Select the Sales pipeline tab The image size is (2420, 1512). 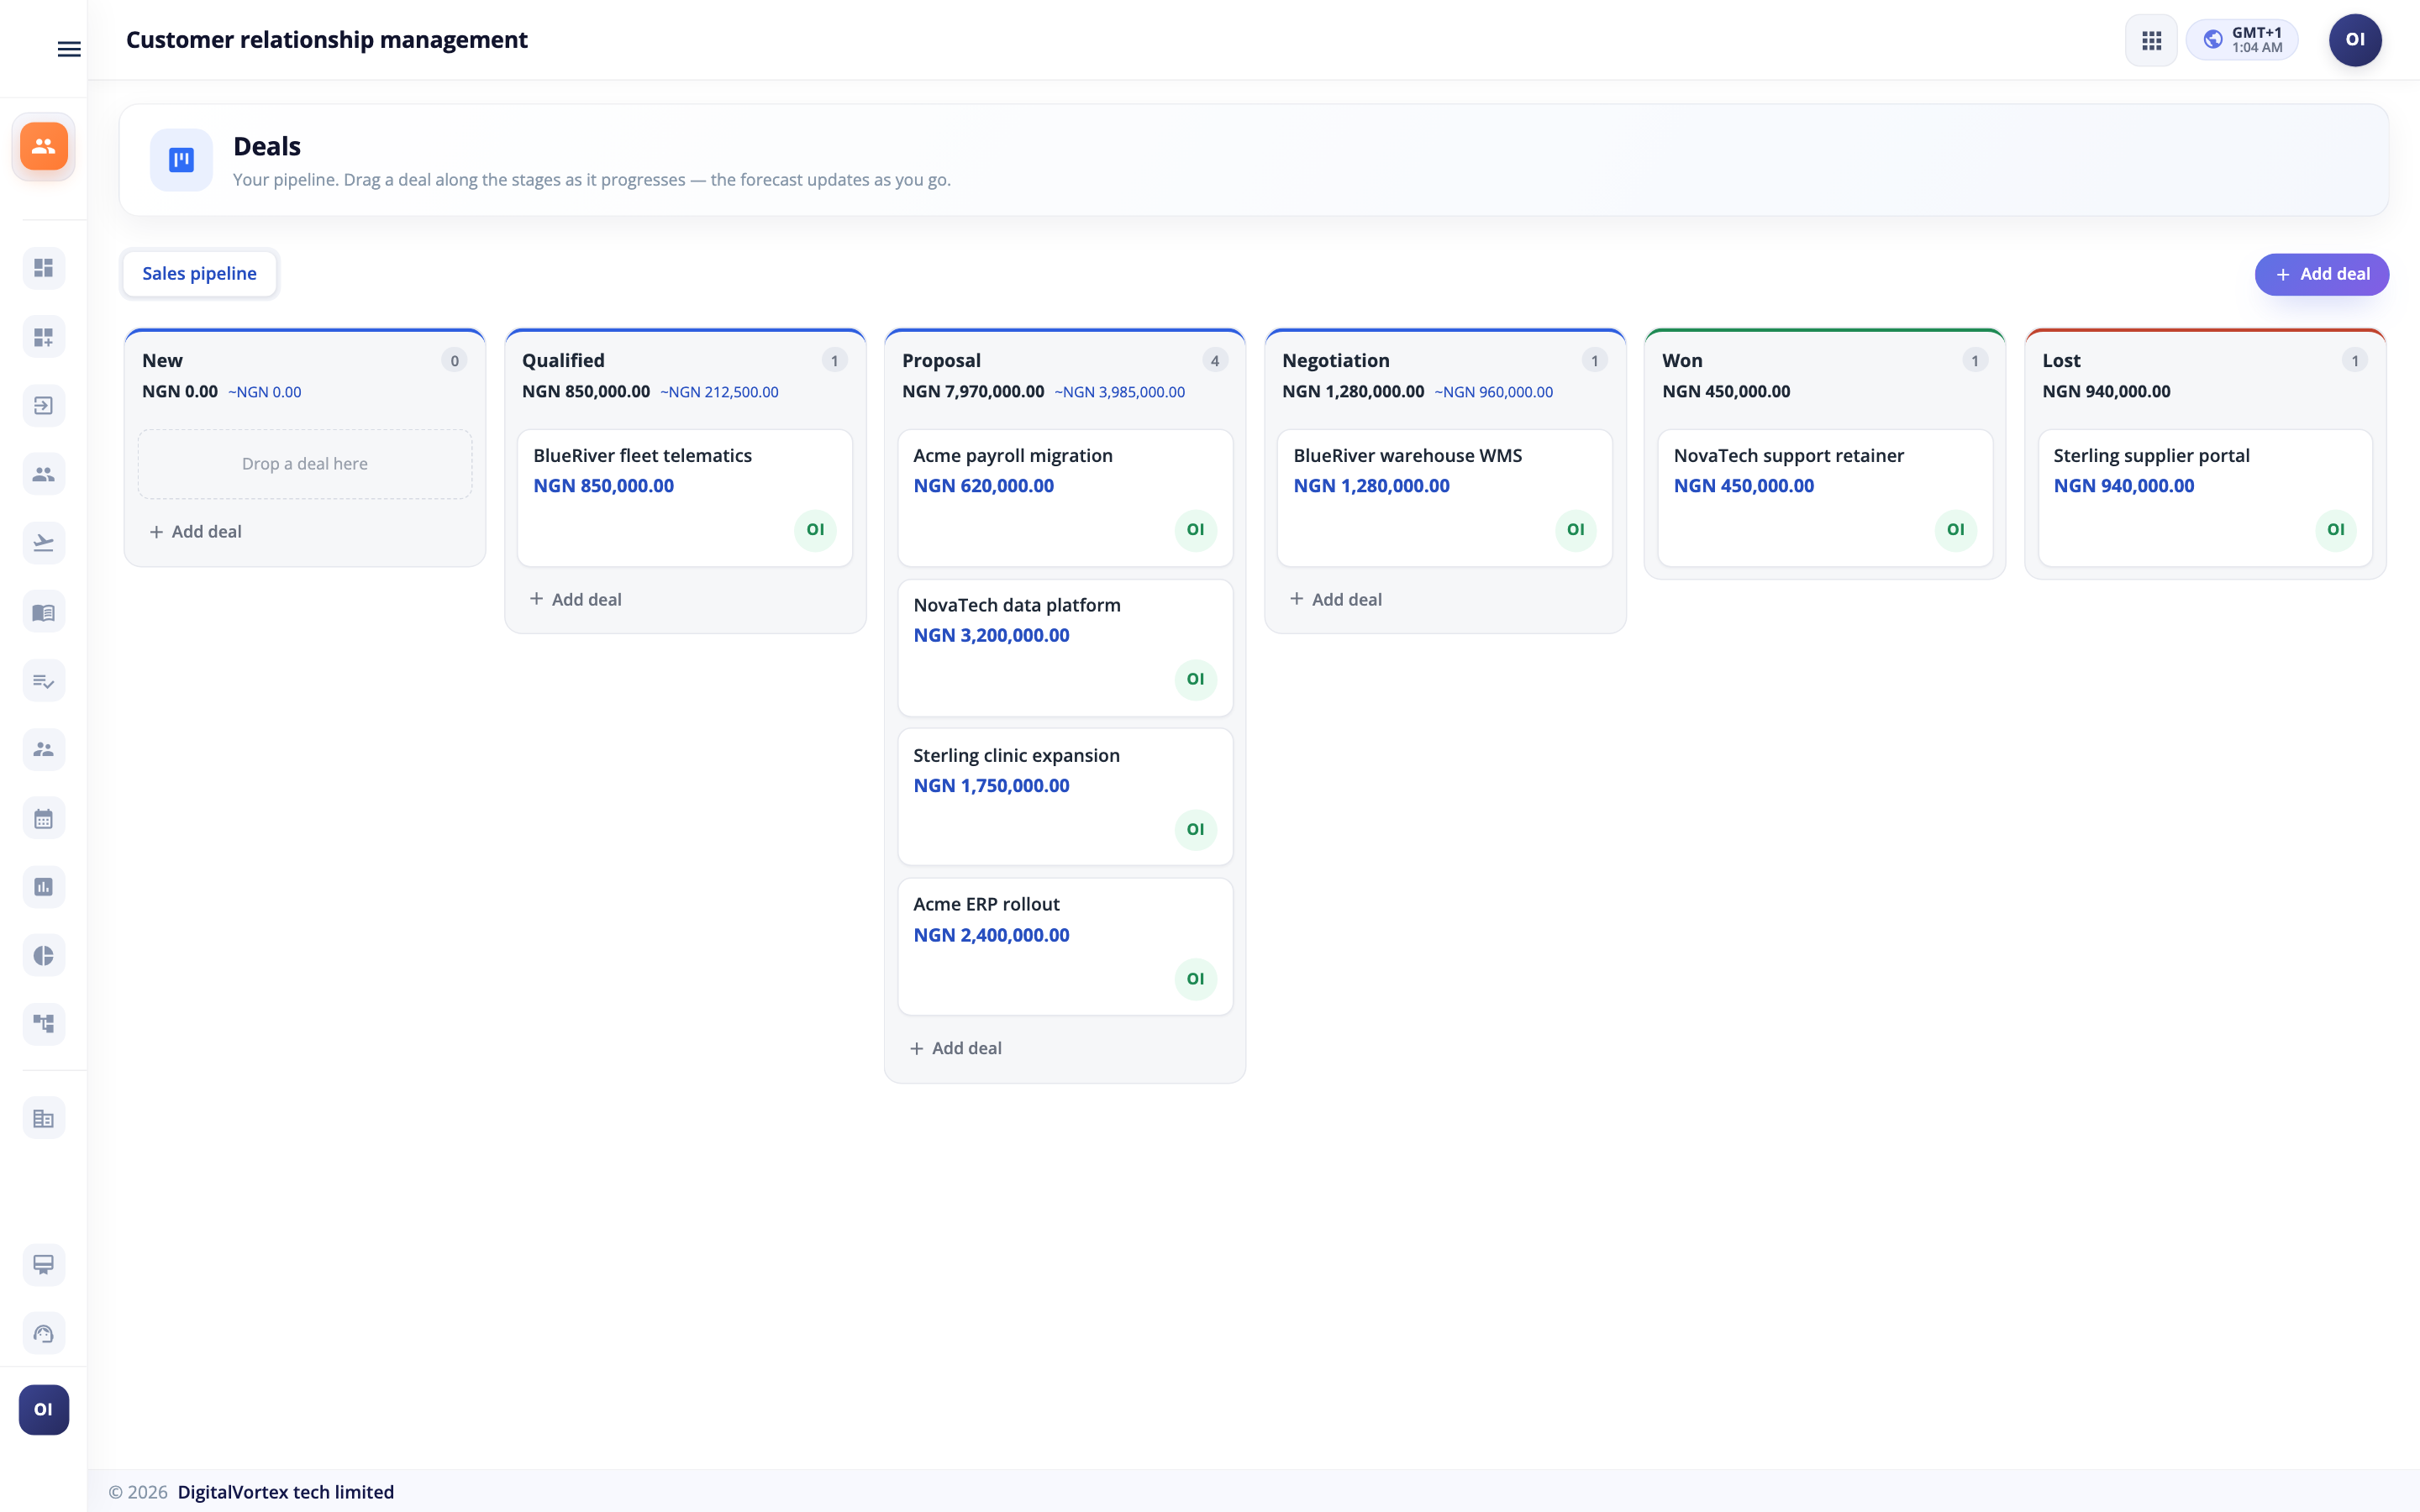point(199,273)
